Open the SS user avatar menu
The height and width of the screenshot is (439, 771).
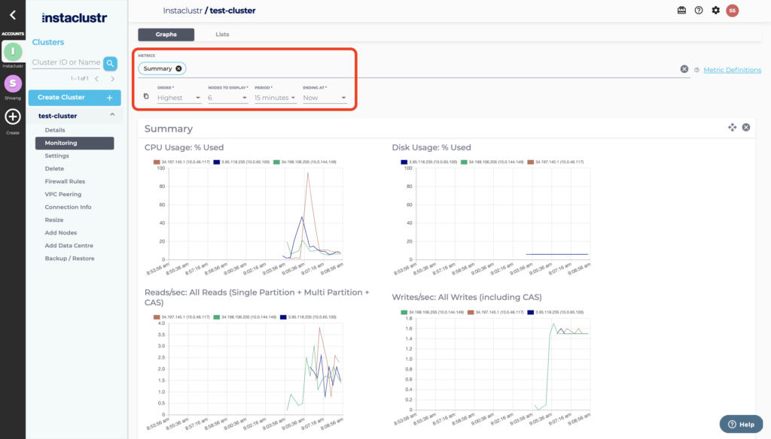pyautogui.click(x=732, y=11)
